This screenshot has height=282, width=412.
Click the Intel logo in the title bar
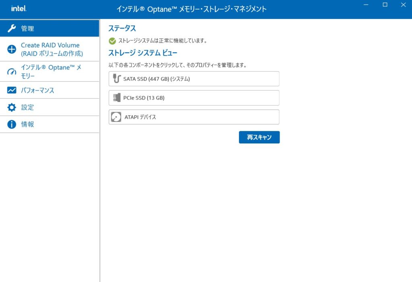pos(19,9)
